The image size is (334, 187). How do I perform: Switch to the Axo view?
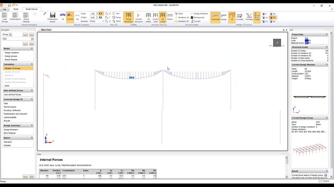tap(116, 14)
